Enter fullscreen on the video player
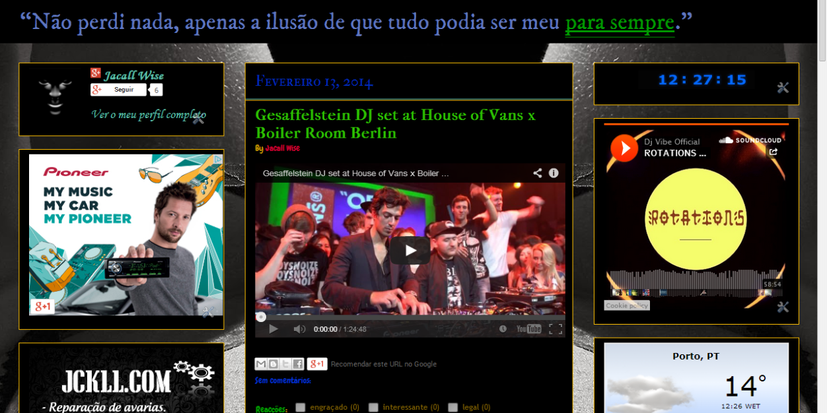 pos(556,329)
